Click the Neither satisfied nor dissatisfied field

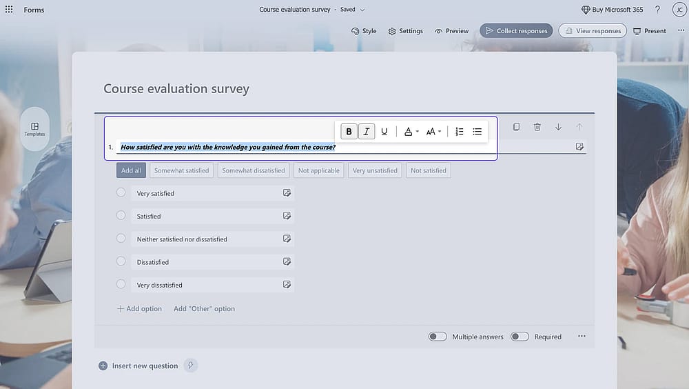coord(213,239)
